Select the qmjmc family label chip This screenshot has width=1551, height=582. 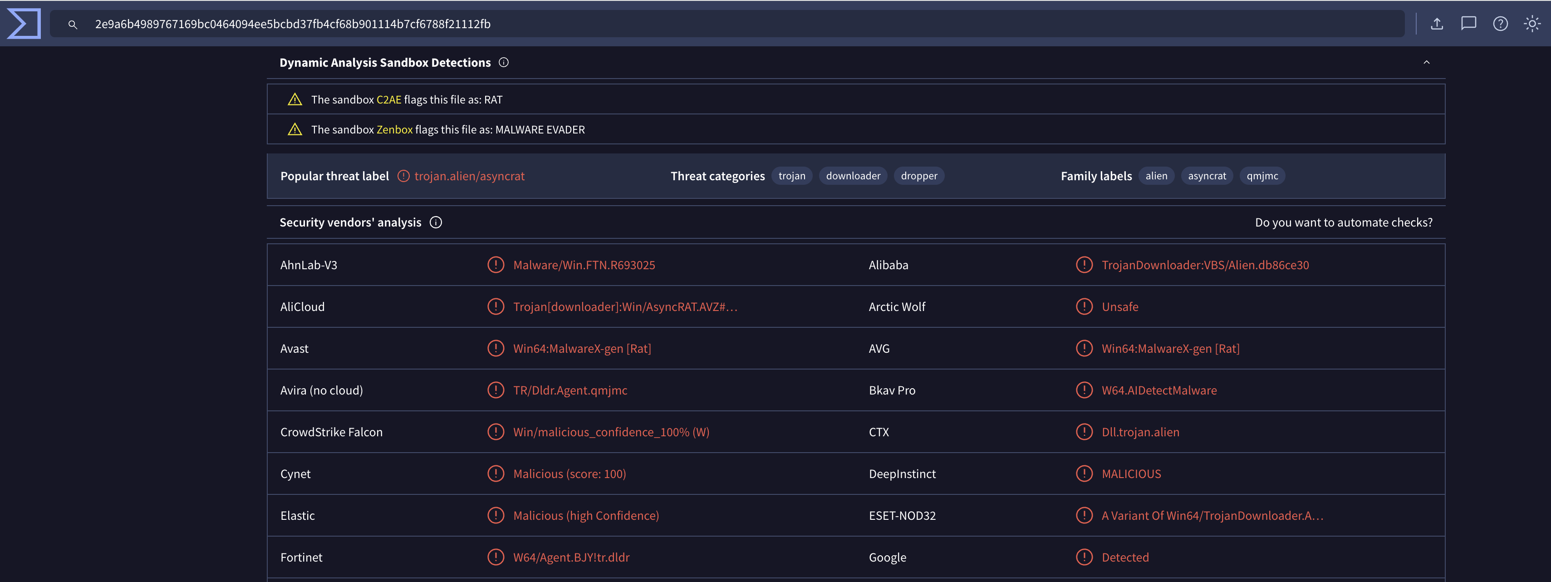tap(1262, 176)
